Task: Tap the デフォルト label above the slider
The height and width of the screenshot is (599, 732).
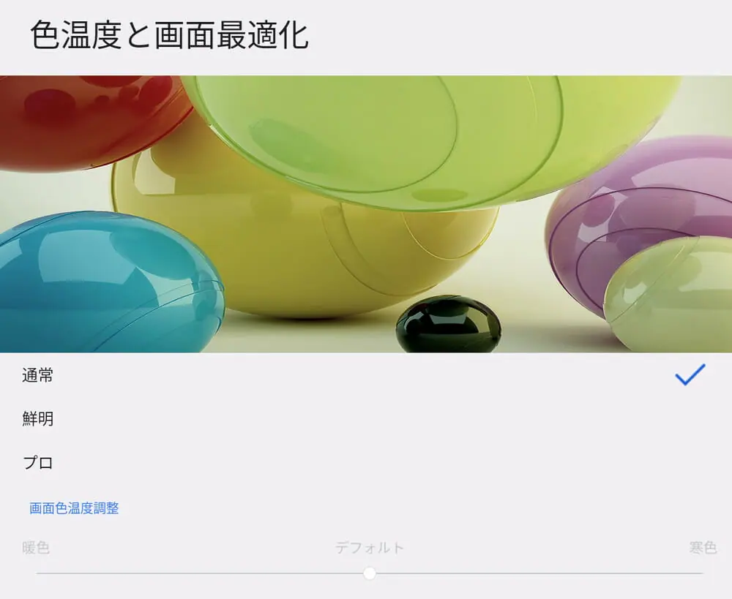Action: [369, 547]
